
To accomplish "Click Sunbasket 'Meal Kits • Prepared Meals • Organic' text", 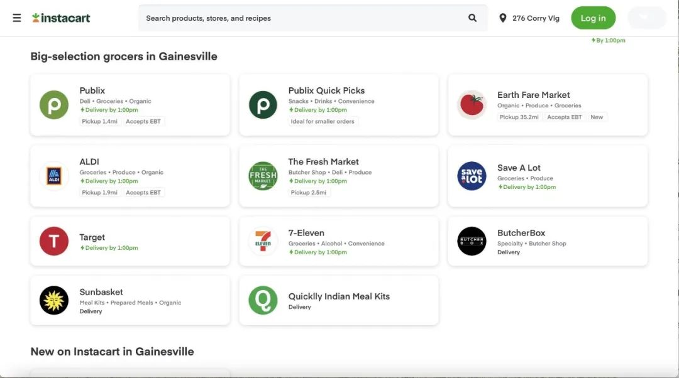I will click(x=130, y=303).
